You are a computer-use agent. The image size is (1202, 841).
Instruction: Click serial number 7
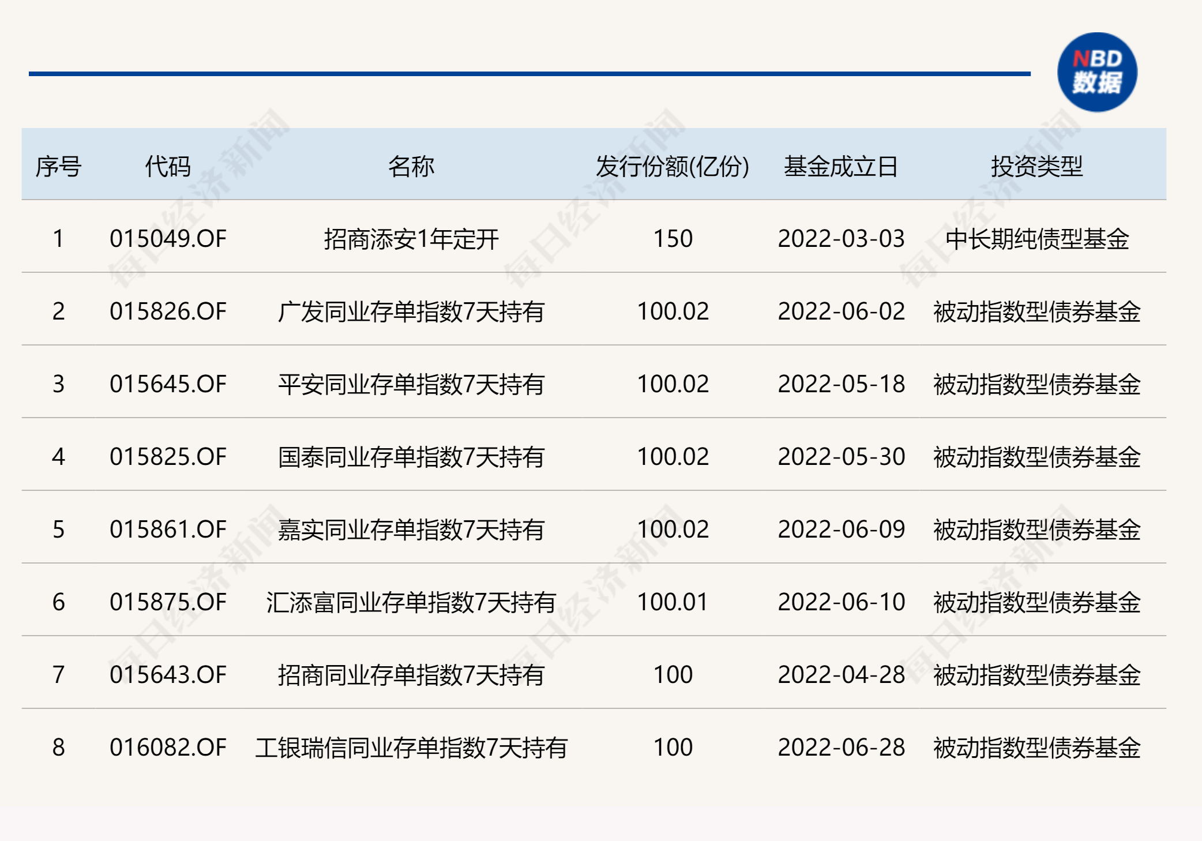click(x=58, y=675)
